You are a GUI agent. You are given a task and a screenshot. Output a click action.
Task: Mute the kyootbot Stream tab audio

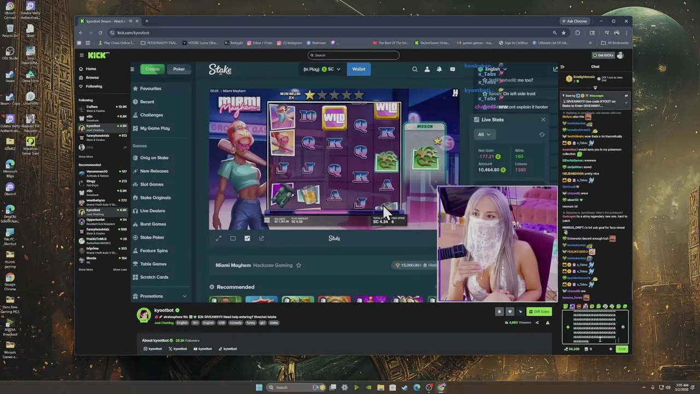point(130,21)
